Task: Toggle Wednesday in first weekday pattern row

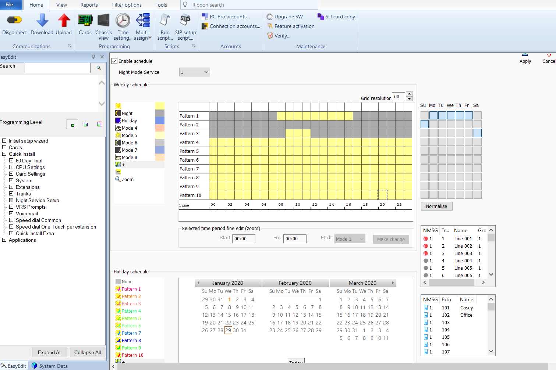Action: click(451, 115)
